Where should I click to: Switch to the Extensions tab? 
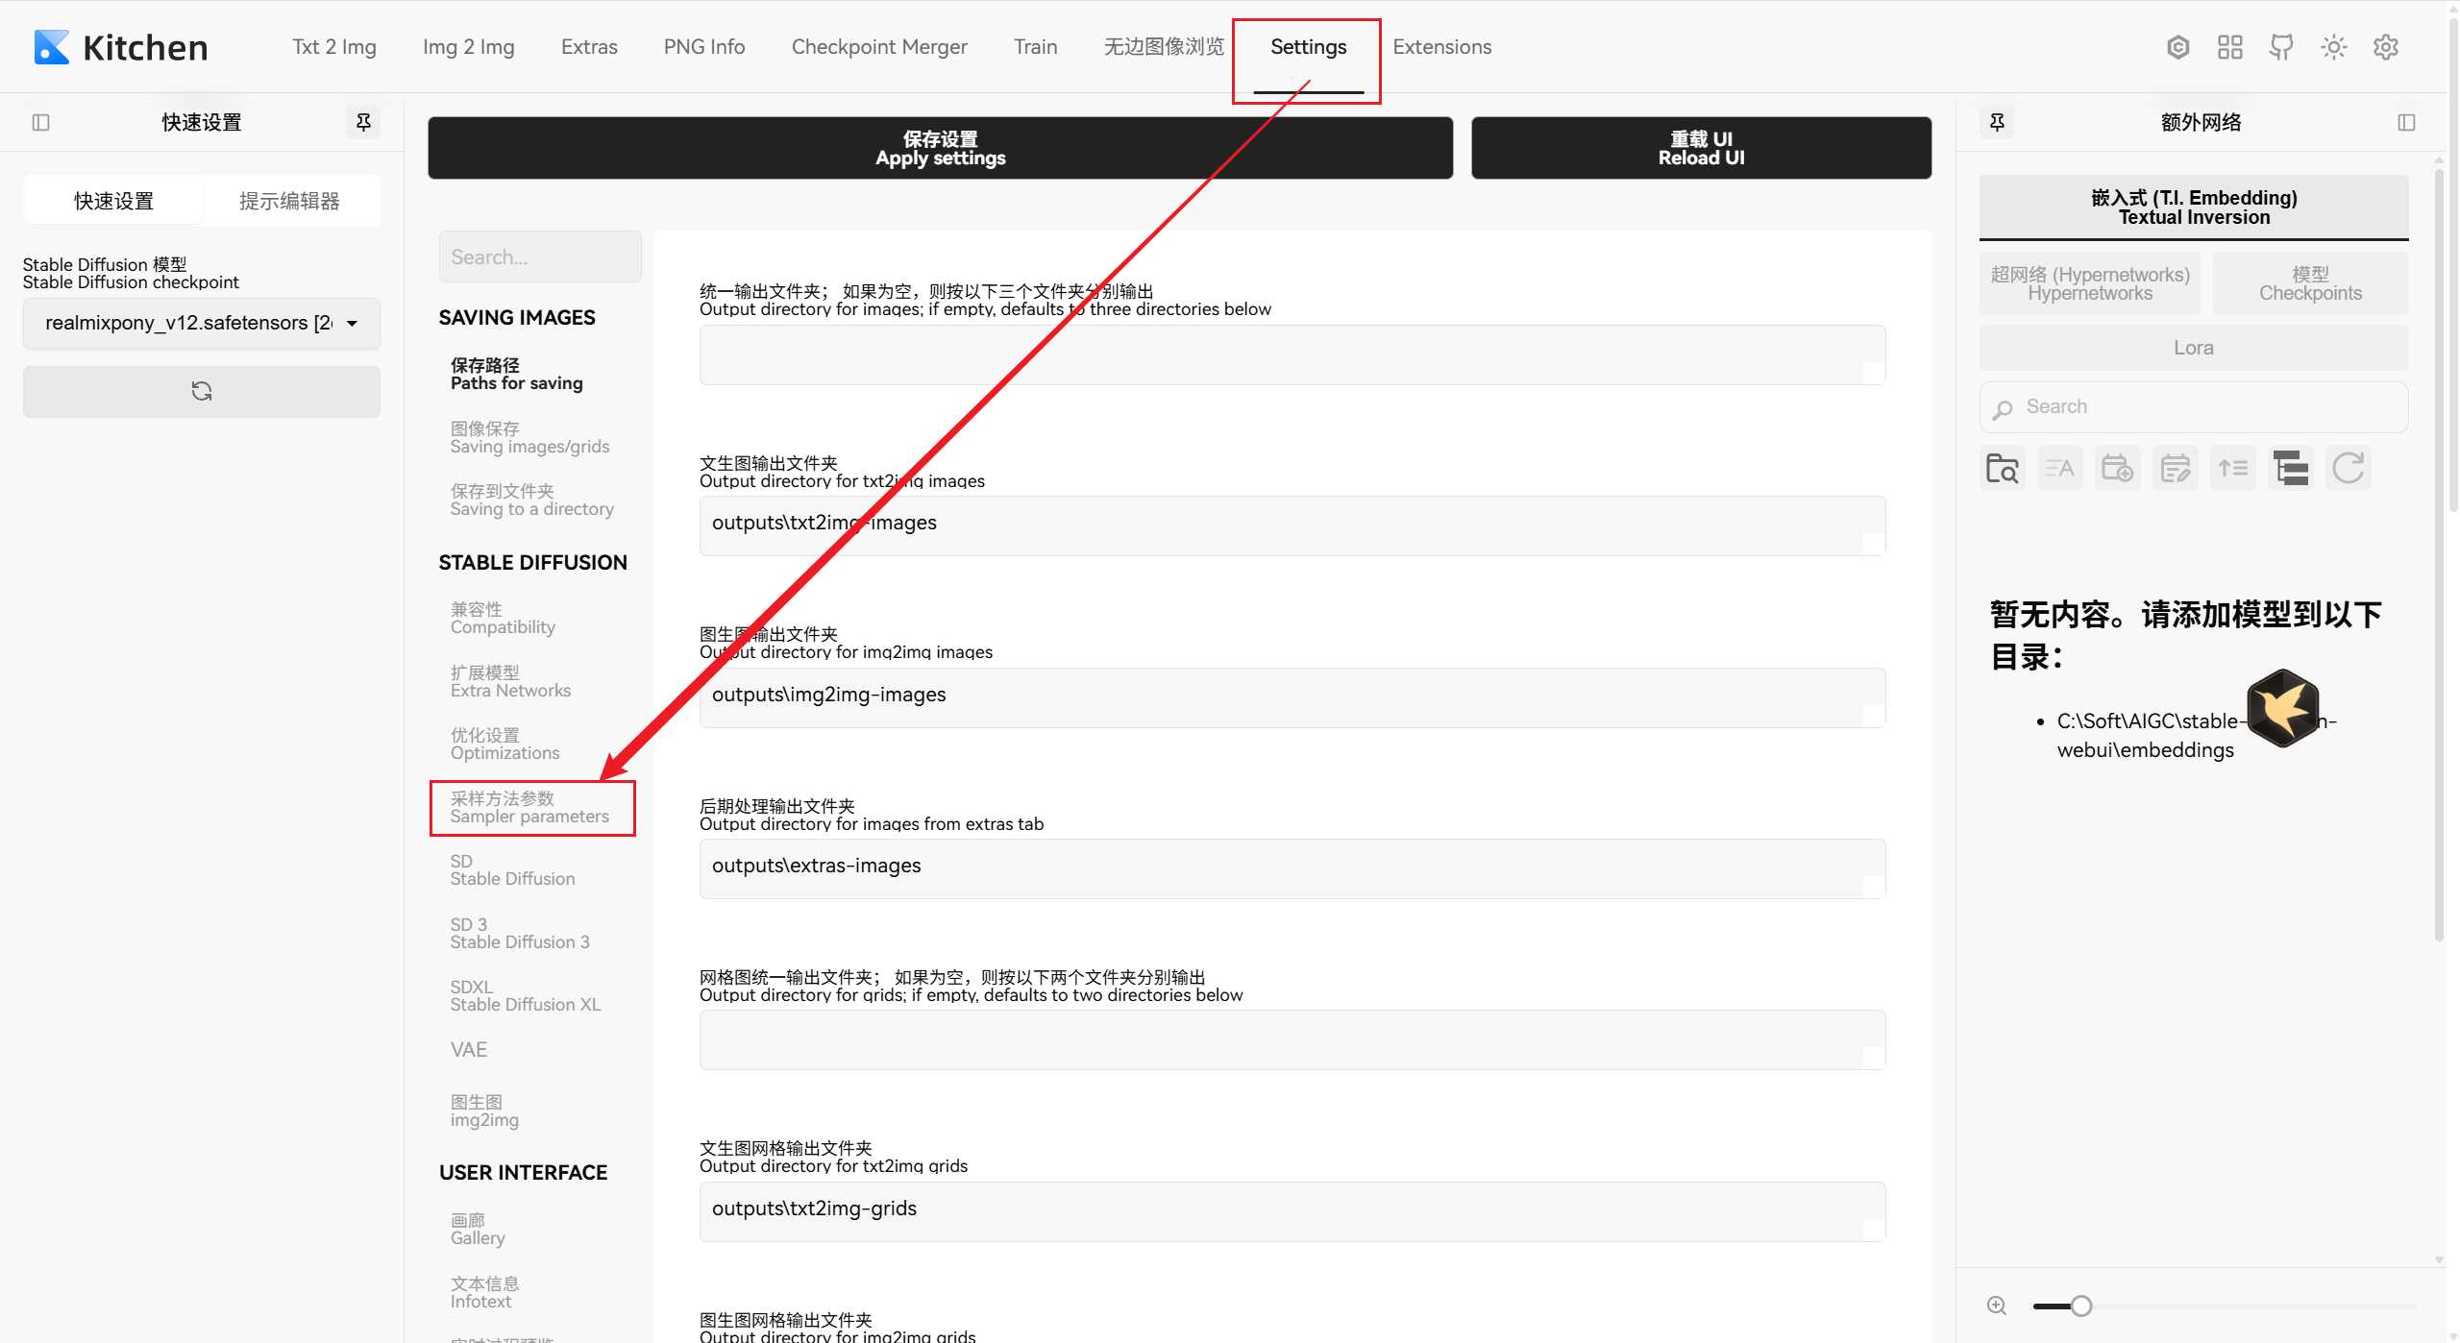(x=1441, y=47)
